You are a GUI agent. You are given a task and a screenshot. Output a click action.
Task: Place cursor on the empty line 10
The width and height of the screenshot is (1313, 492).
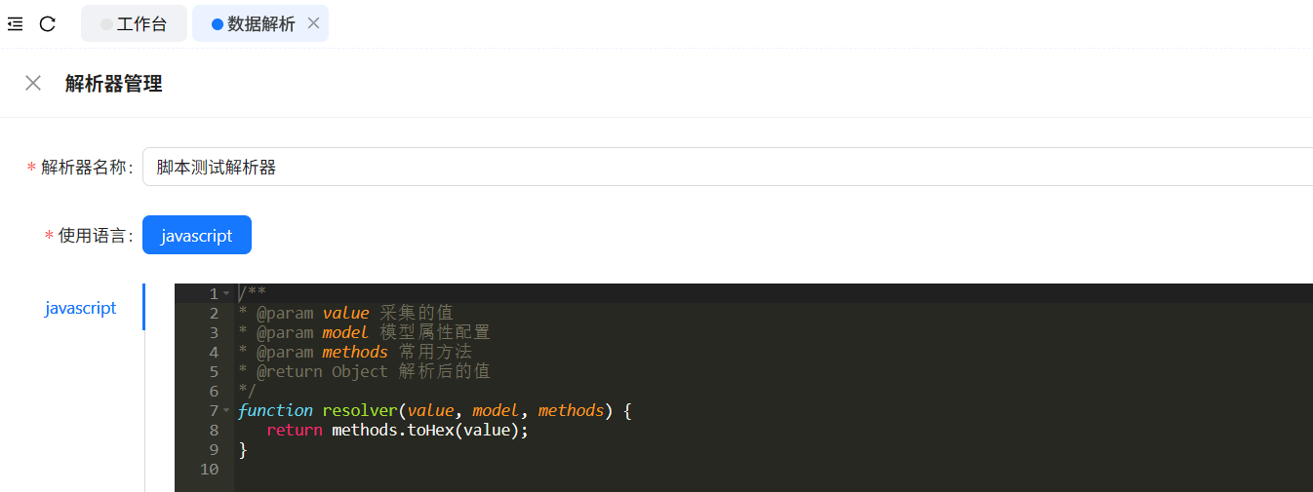pos(585,469)
